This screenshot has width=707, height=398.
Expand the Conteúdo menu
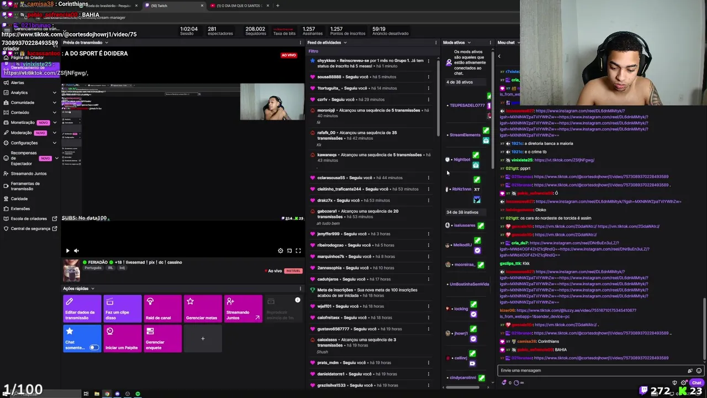(x=55, y=112)
